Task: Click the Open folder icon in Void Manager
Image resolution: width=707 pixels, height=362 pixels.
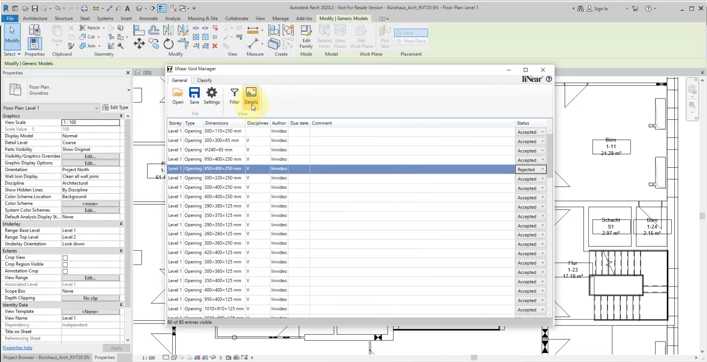Action: pos(178,96)
